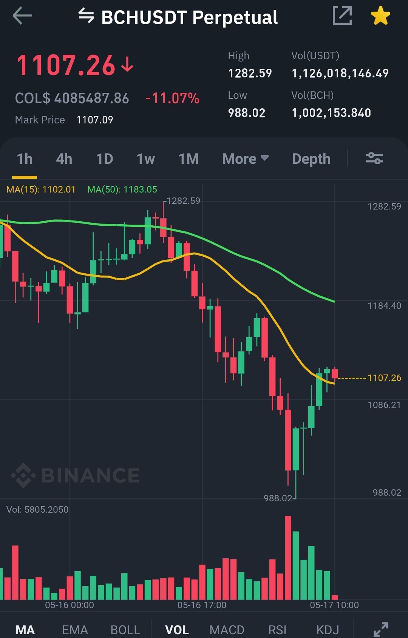Open chart settings sliders icon
The width and height of the screenshot is (408, 638).
point(374,158)
